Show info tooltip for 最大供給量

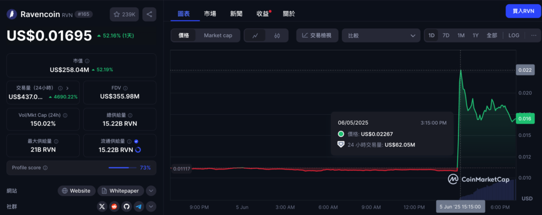(56, 141)
